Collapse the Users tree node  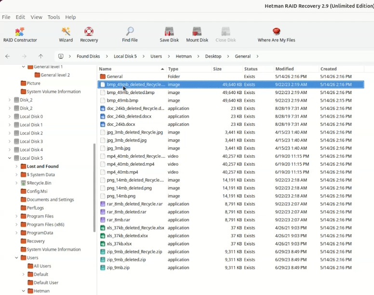(16, 257)
